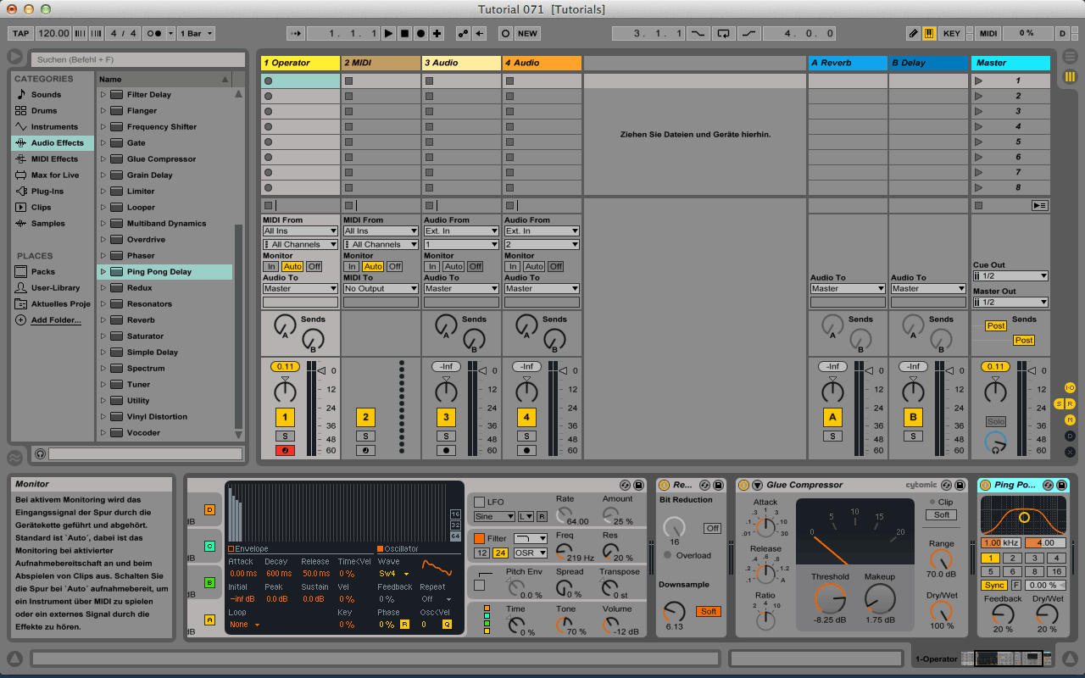
Task: Solo the 3 Audio track
Action: [x=446, y=436]
